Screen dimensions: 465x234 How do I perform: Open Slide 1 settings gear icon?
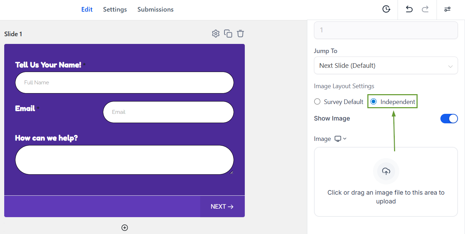tap(216, 34)
